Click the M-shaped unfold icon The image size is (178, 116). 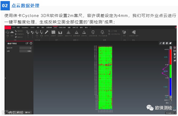coord(60,32)
